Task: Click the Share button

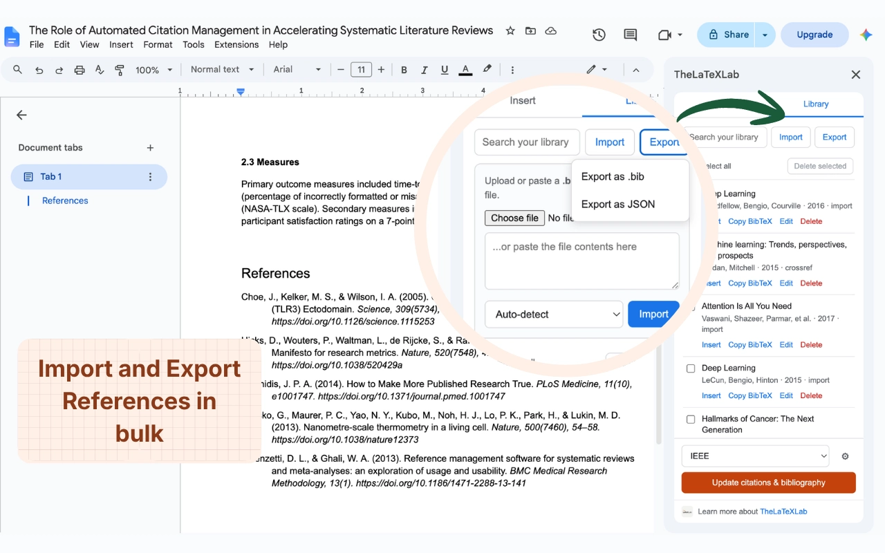Action: point(727,35)
